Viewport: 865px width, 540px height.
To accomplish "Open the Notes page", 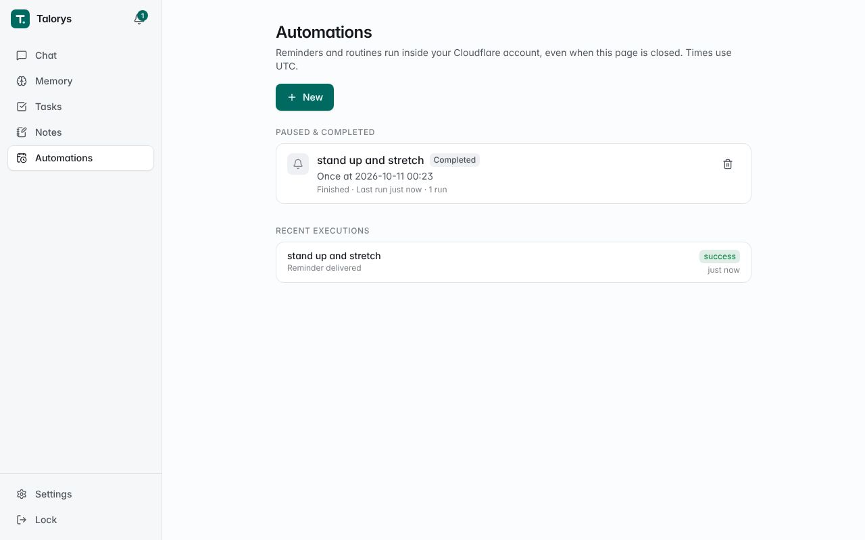I will click(x=80, y=132).
